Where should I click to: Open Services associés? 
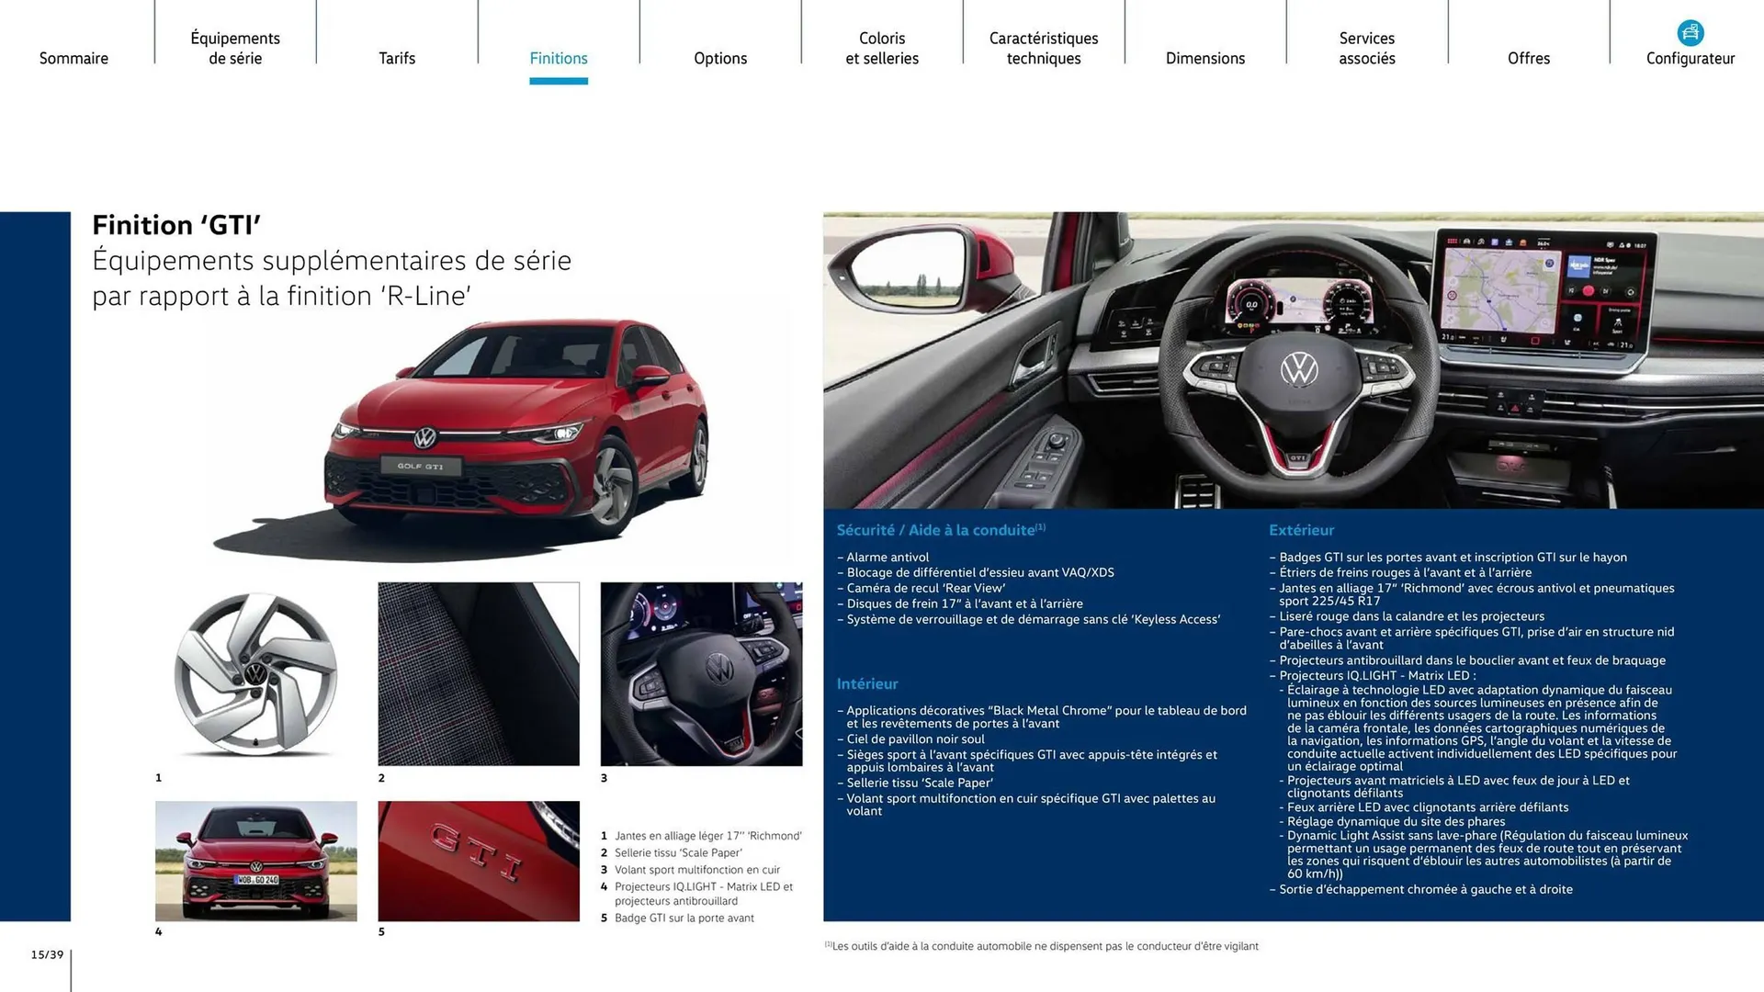pyautogui.click(x=1366, y=48)
